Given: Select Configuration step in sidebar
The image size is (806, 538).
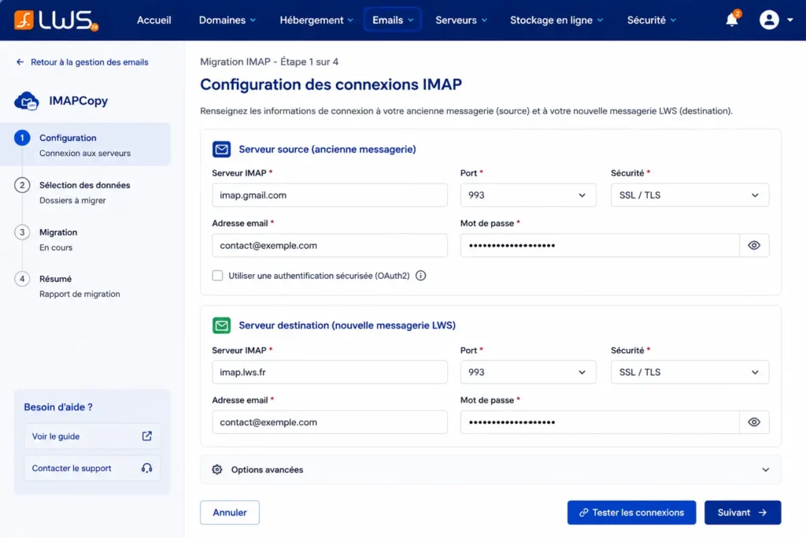Looking at the screenshot, I should [85, 144].
